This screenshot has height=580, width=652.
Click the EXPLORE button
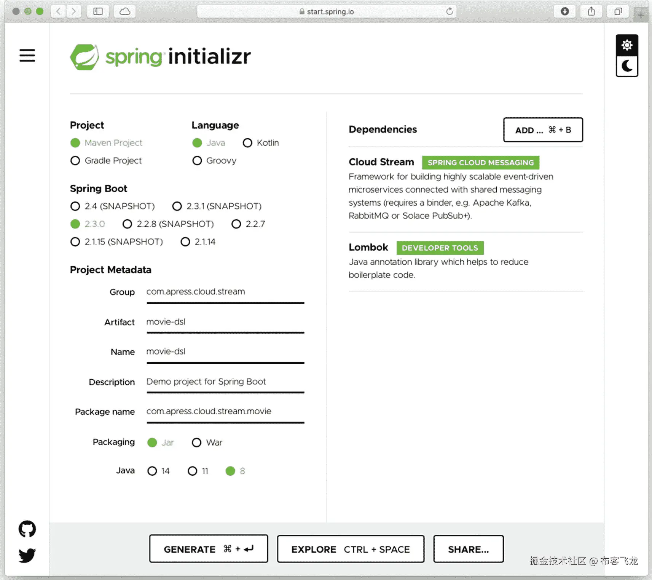[x=351, y=549]
